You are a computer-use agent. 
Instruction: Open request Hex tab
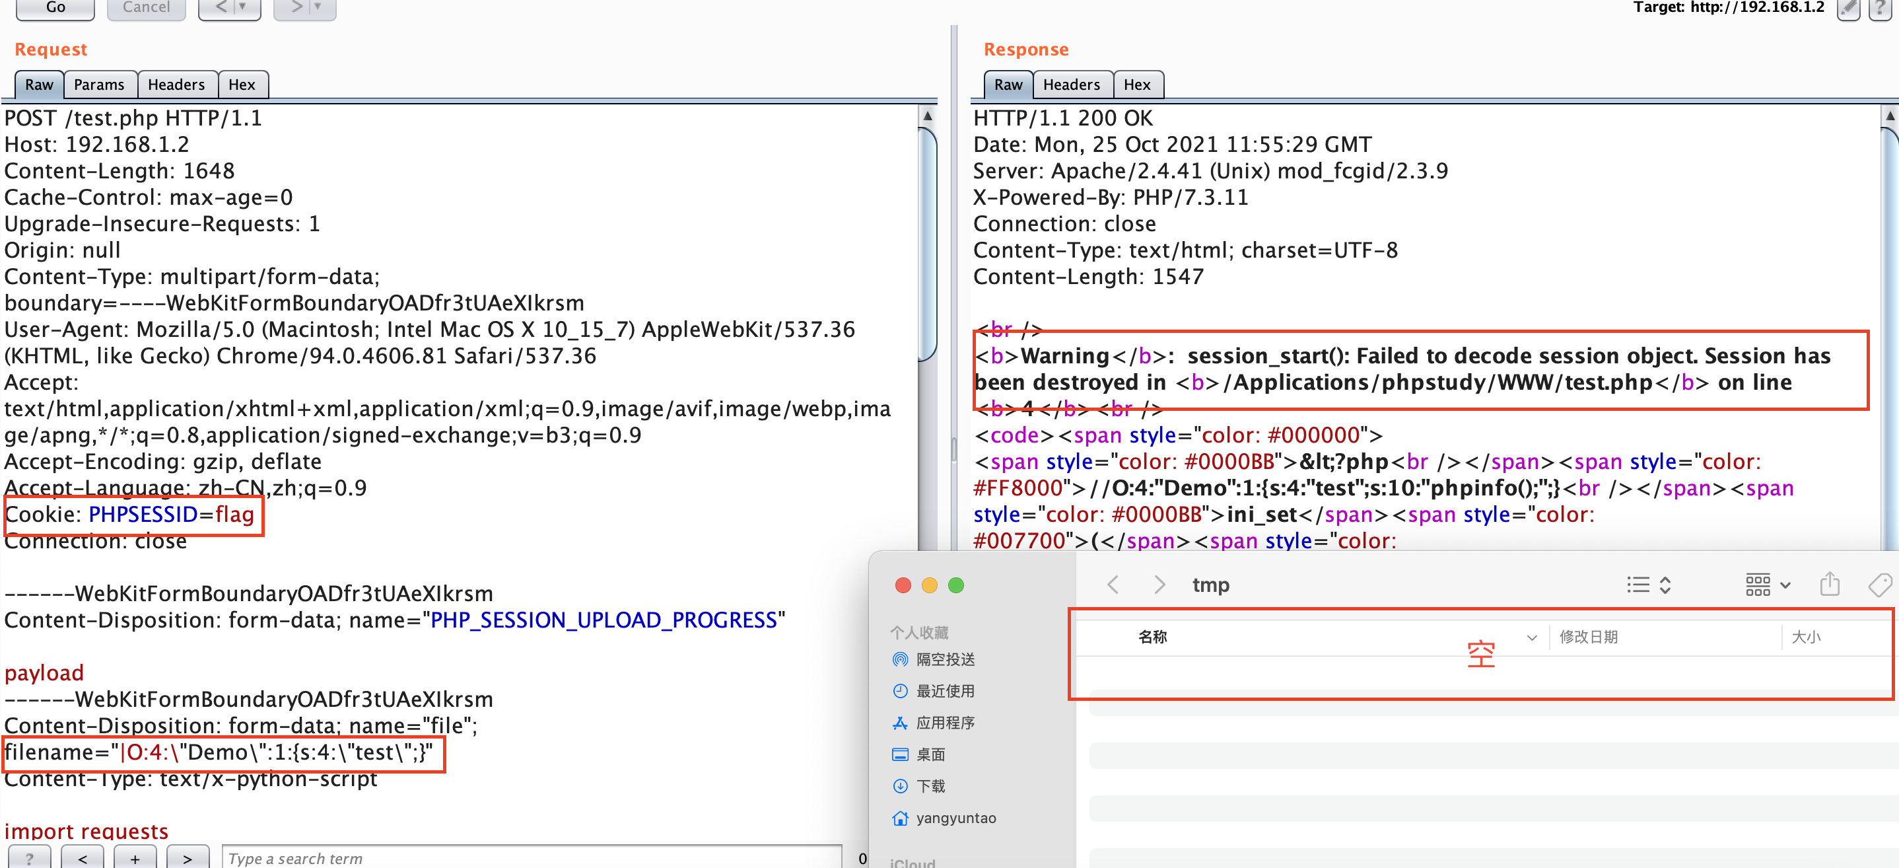click(x=241, y=85)
